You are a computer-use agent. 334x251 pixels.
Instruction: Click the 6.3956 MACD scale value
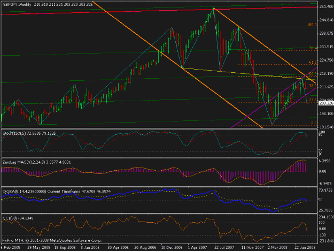325,161
